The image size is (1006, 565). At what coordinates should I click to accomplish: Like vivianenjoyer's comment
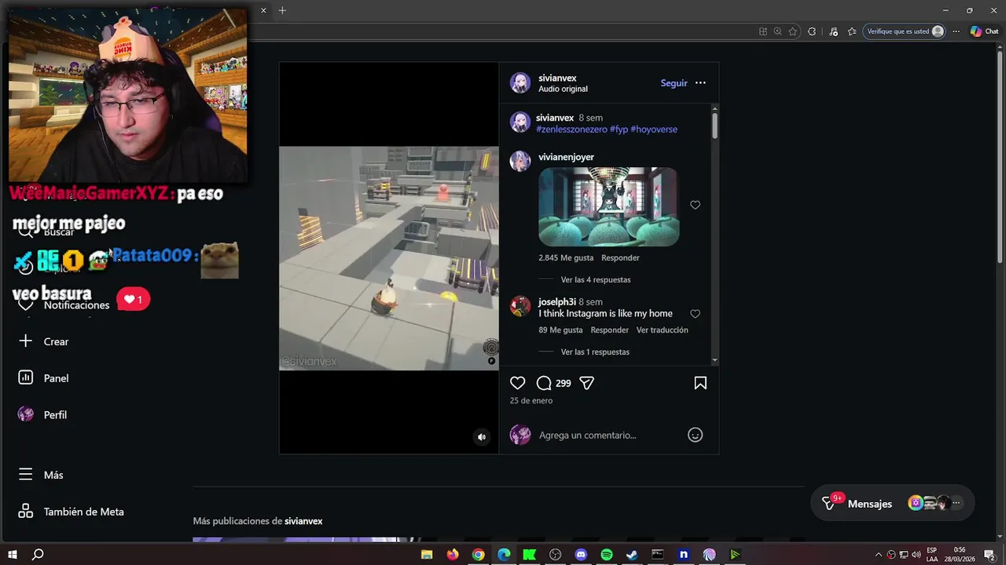click(695, 205)
